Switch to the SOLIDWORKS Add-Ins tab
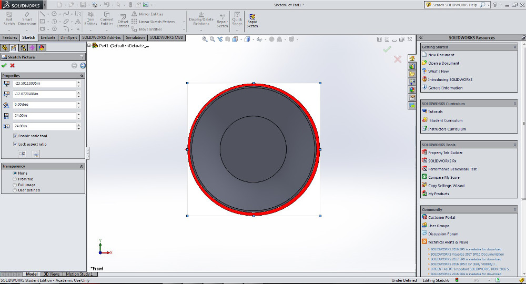526x284 pixels. click(102, 37)
